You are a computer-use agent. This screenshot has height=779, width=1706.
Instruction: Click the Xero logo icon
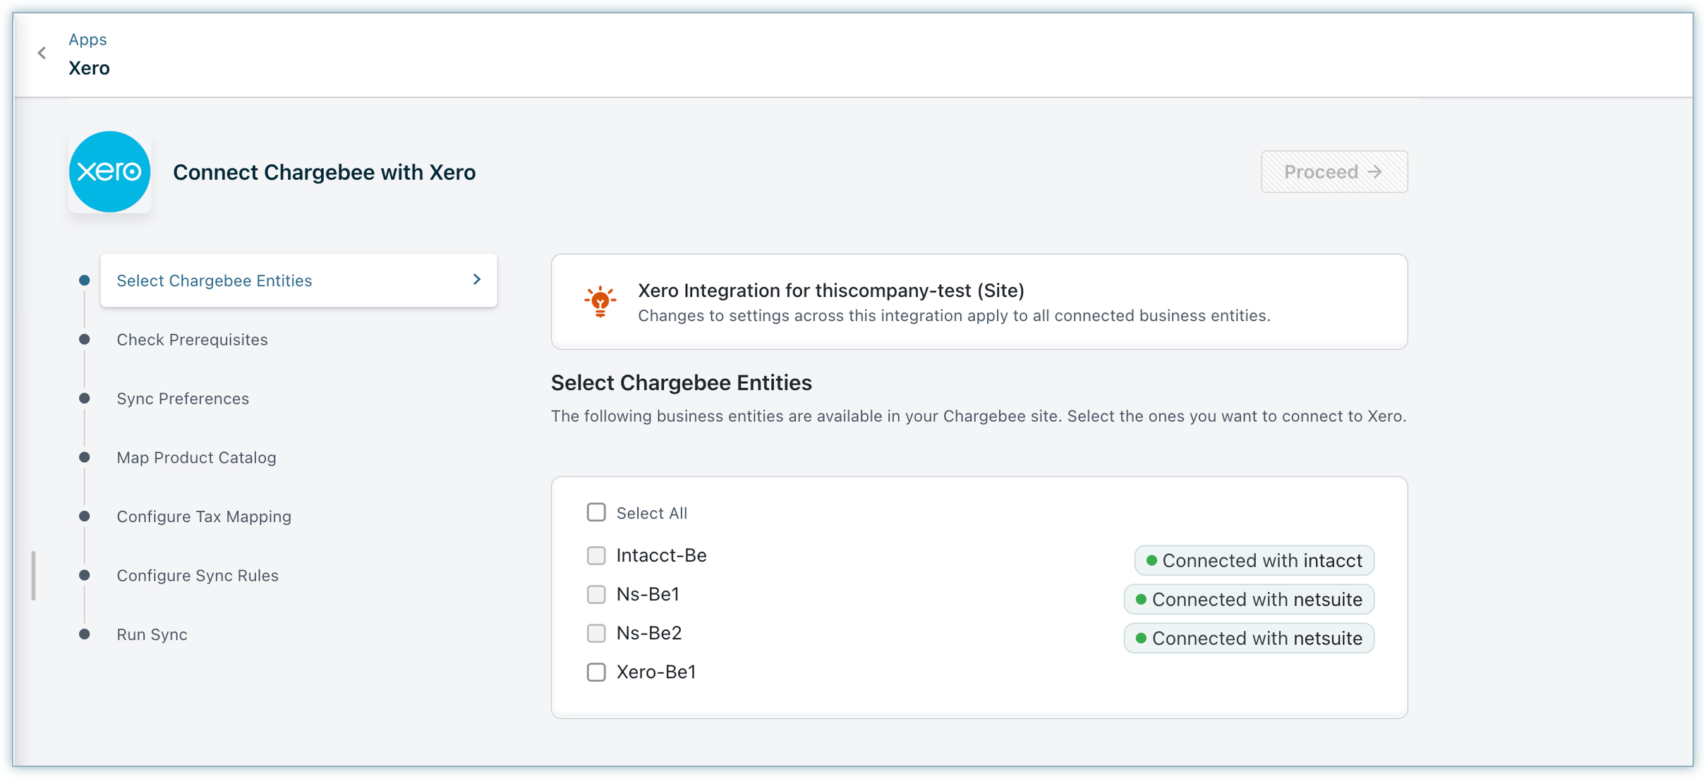click(109, 171)
